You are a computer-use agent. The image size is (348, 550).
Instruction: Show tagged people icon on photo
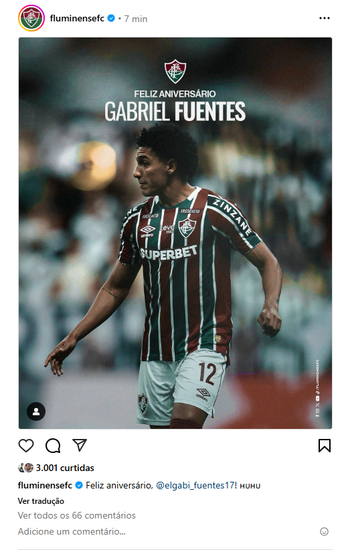(36, 411)
